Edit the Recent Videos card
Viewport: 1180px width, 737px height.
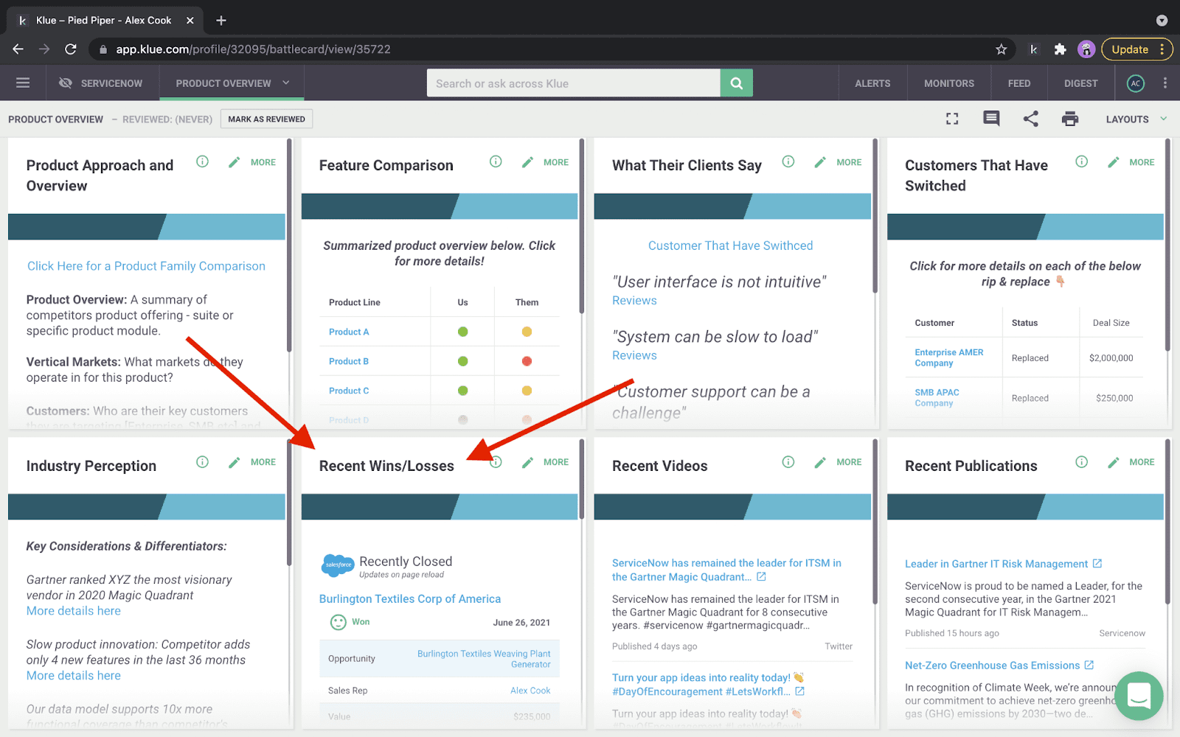pos(820,462)
